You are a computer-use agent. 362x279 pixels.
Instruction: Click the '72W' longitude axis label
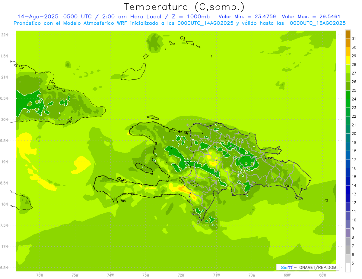tap(181, 275)
